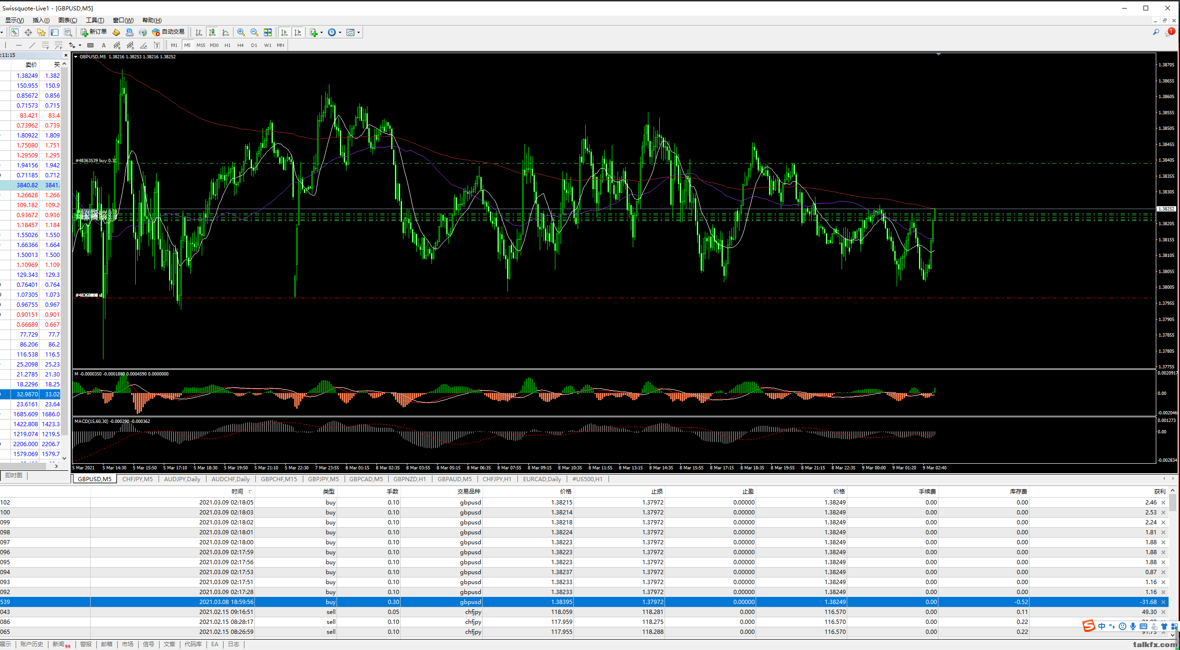Screen dimensions: 1180x650
Task: Select the Gann angle tool
Action: 143,46
